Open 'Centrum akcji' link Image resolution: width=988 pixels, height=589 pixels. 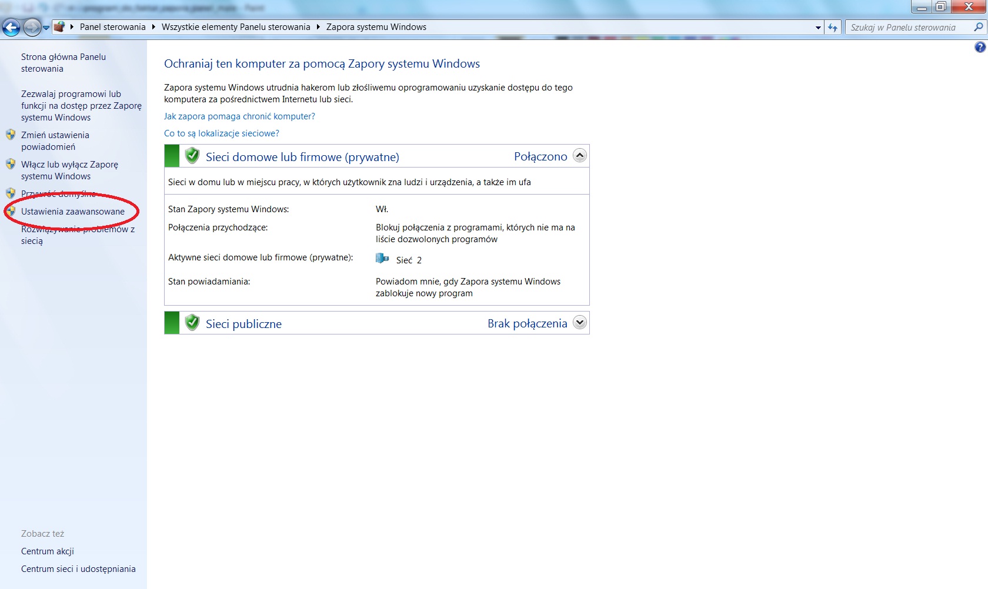pyautogui.click(x=48, y=551)
